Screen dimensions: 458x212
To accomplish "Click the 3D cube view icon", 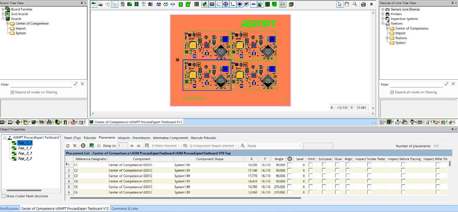I will [x=291, y=4].
